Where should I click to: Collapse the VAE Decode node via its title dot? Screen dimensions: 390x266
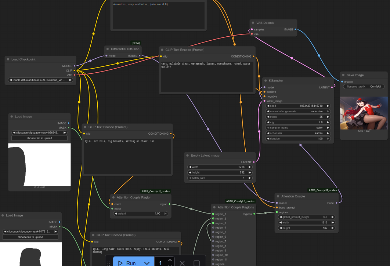pyautogui.click(x=253, y=23)
